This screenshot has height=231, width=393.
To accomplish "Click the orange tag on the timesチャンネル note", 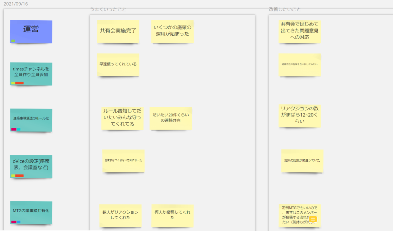I will click(x=19, y=83).
